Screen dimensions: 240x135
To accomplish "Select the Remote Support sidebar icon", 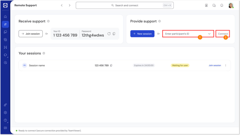I will (5, 24).
